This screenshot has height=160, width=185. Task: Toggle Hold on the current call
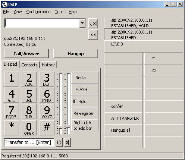tap(85, 101)
